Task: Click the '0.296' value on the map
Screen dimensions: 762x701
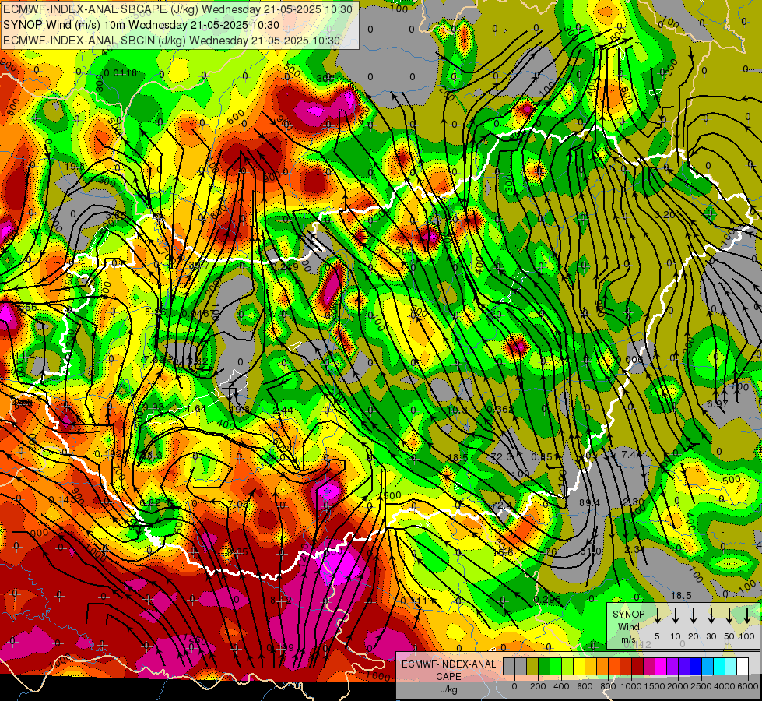Action: (546, 599)
